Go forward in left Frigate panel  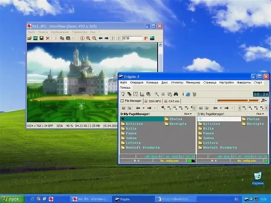point(149,108)
